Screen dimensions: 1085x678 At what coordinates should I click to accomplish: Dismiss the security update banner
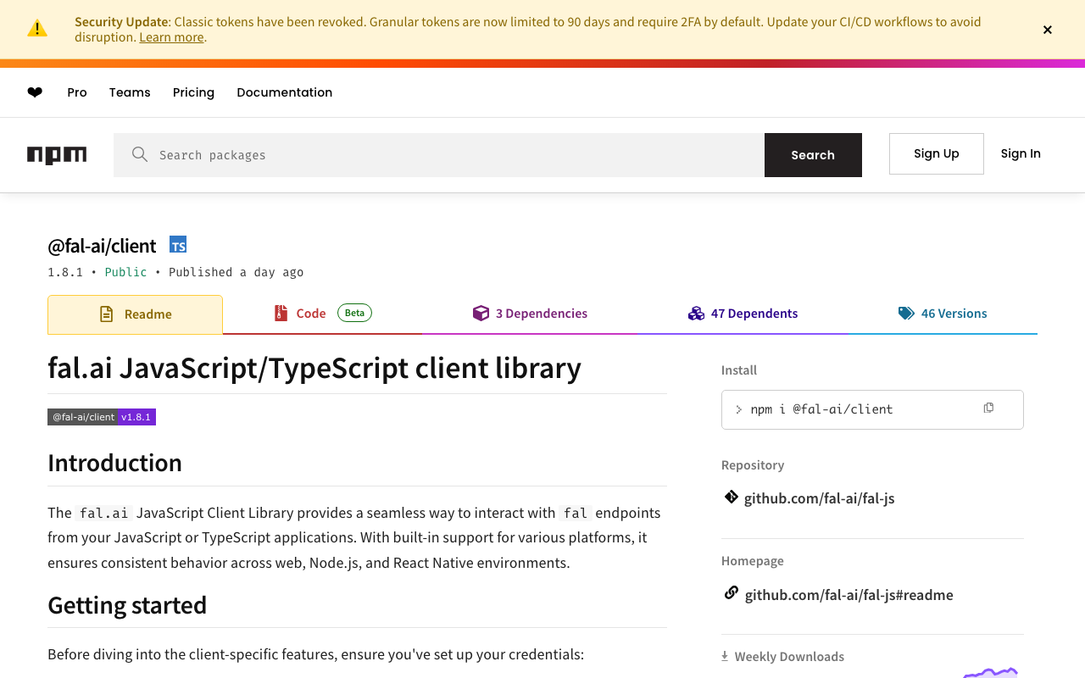coord(1048,30)
